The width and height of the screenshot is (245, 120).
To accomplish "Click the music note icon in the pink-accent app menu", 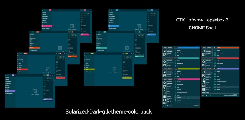I will [164, 93].
